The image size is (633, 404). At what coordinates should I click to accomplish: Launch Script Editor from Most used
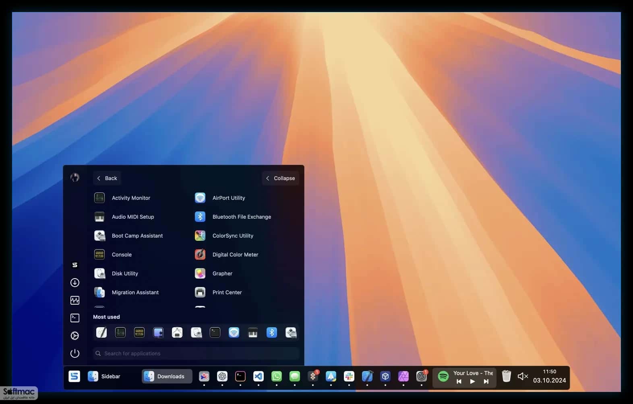pyautogui.click(x=101, y=332)
